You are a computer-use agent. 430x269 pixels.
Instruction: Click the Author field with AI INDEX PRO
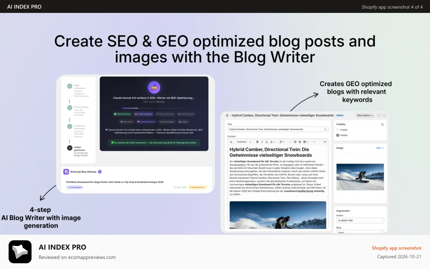[360, 221]
